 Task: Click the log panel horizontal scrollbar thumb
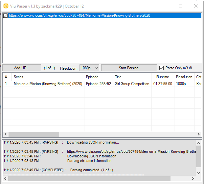point(89,178)
